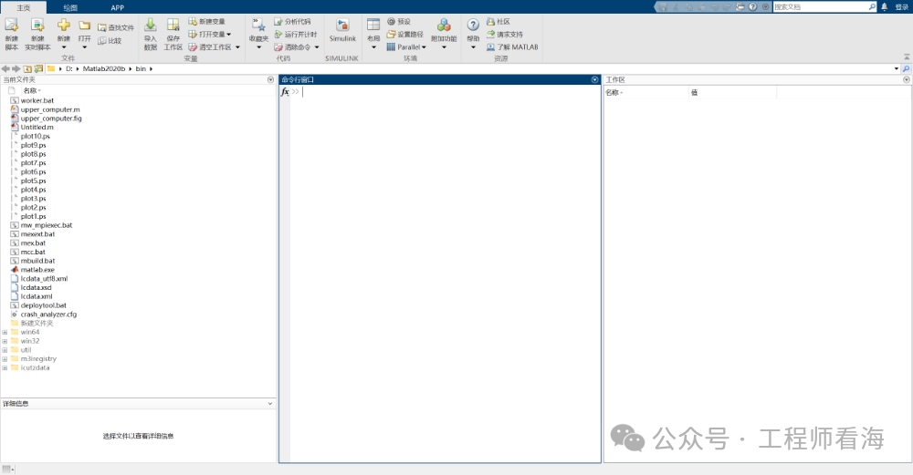
Task: Click the browse for folder icon
Action: (x=38, y=68)
